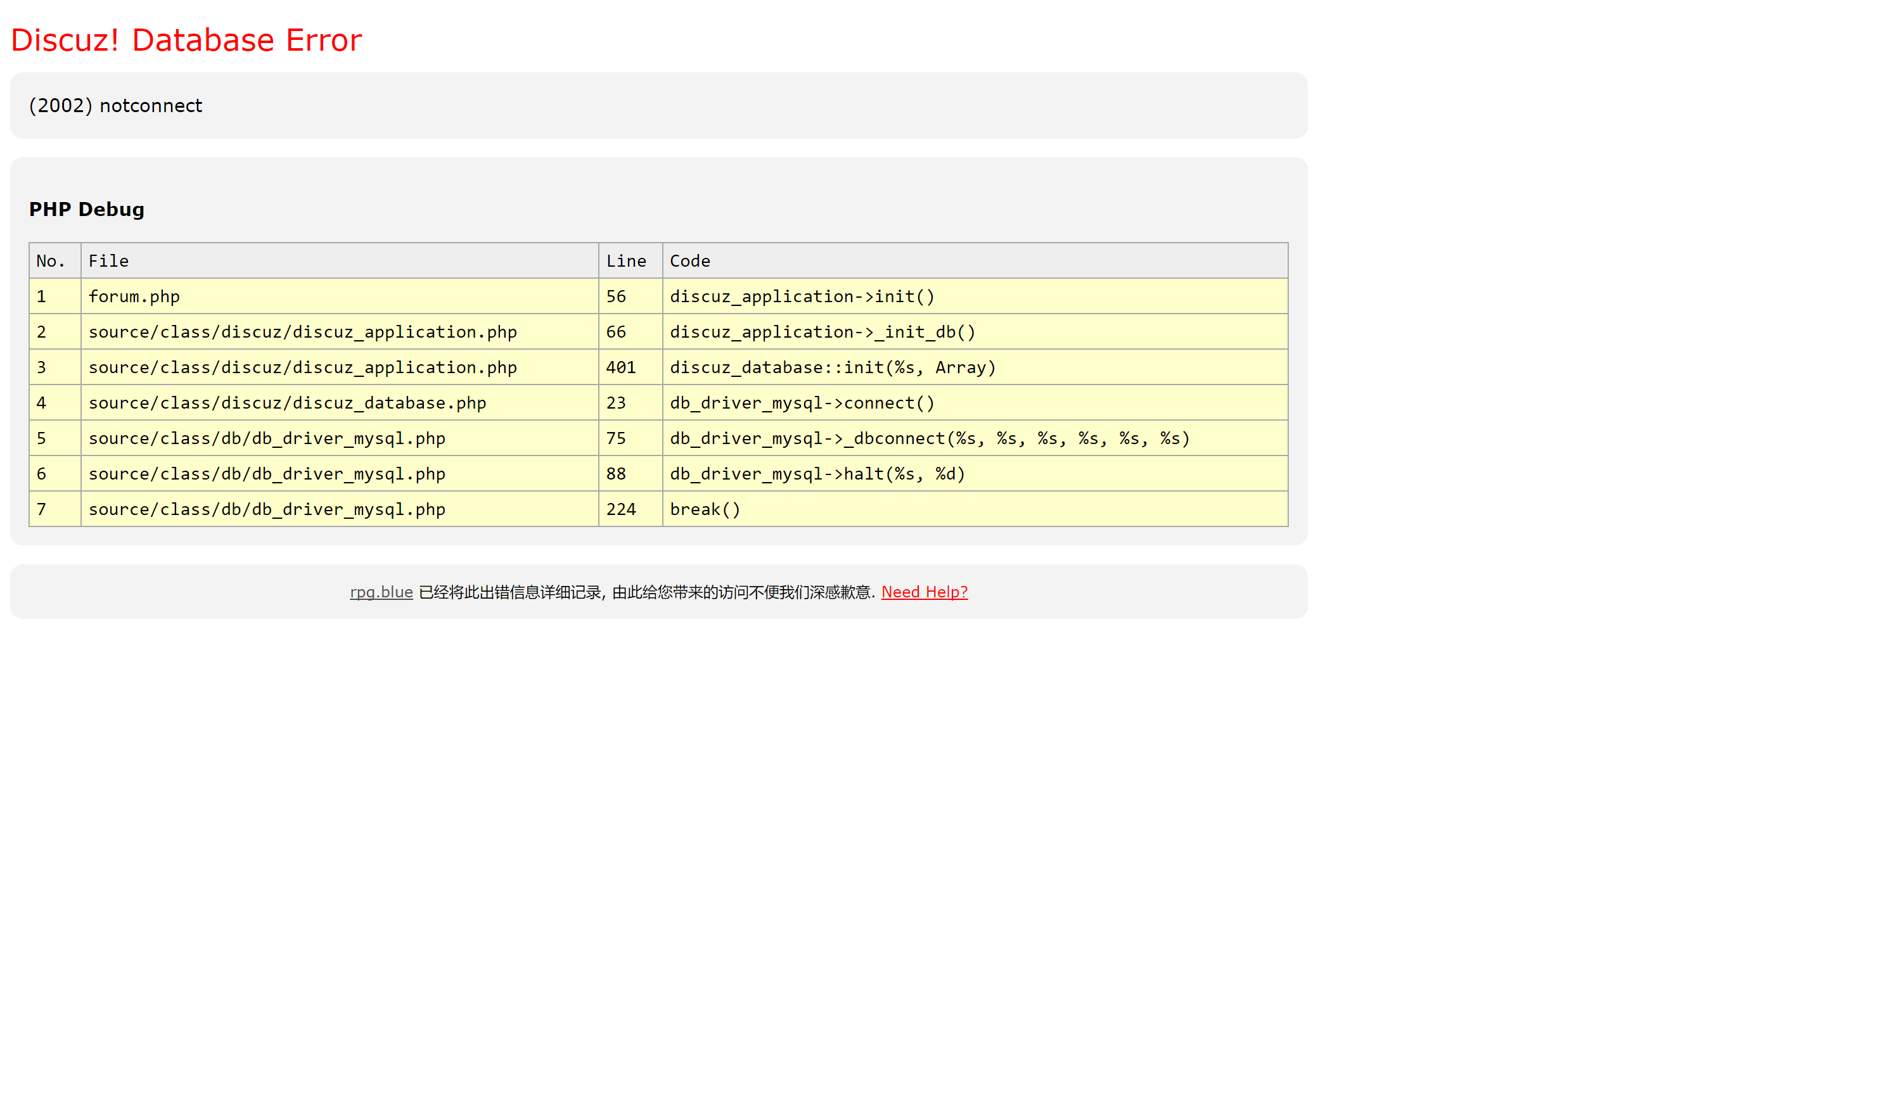Click discuz_application.php file in row 3

tap(340, 367)
